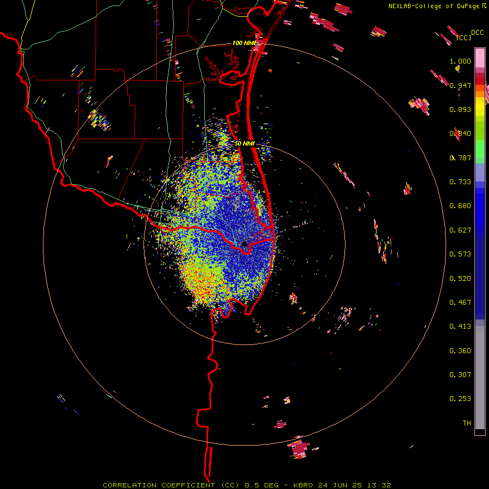Image resolution: width=489 pixels, height=489 pixels.
Task: Click the black KBRO radar site dot
Action: [x=244, y=244]
